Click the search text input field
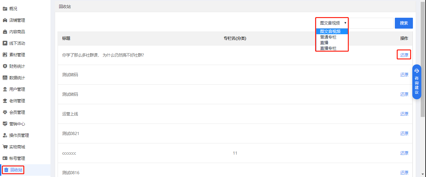Viewport: 426px width, 177px height. click(x=372, y=23)
